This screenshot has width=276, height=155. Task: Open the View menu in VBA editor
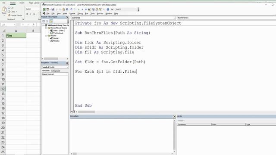tap(59, 13)
